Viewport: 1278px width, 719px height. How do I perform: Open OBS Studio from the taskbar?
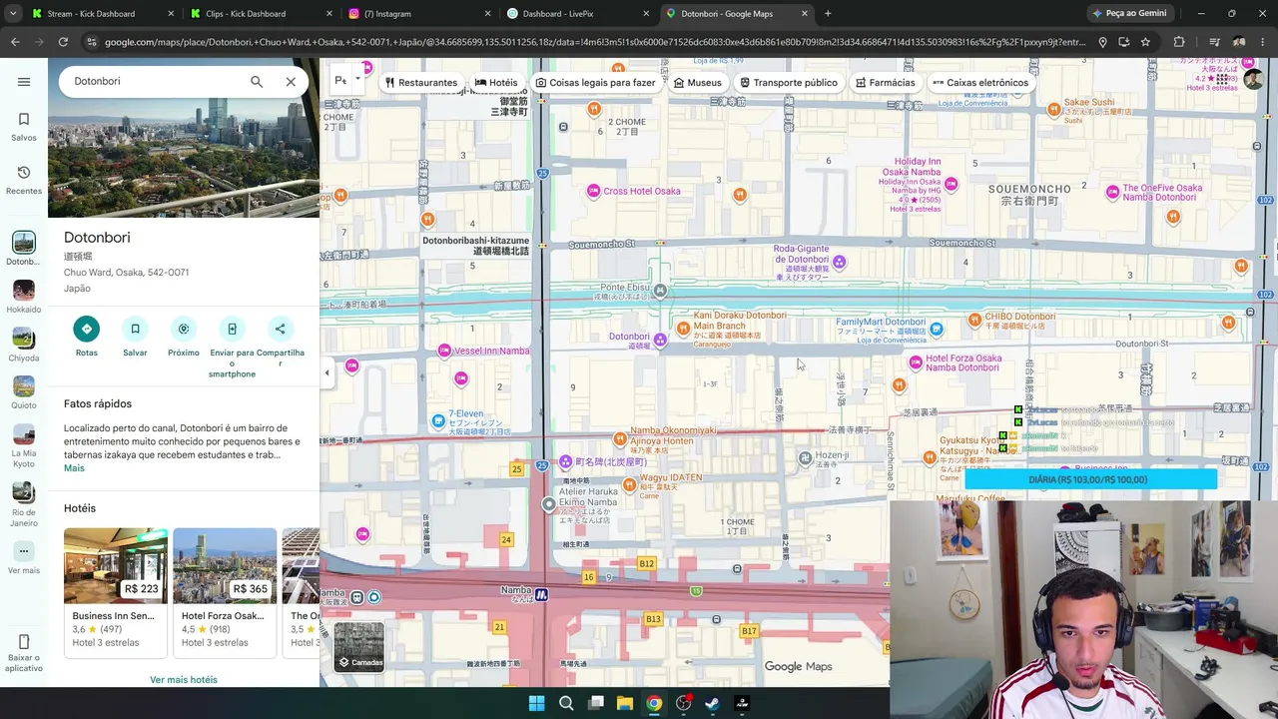pos(683,703)
